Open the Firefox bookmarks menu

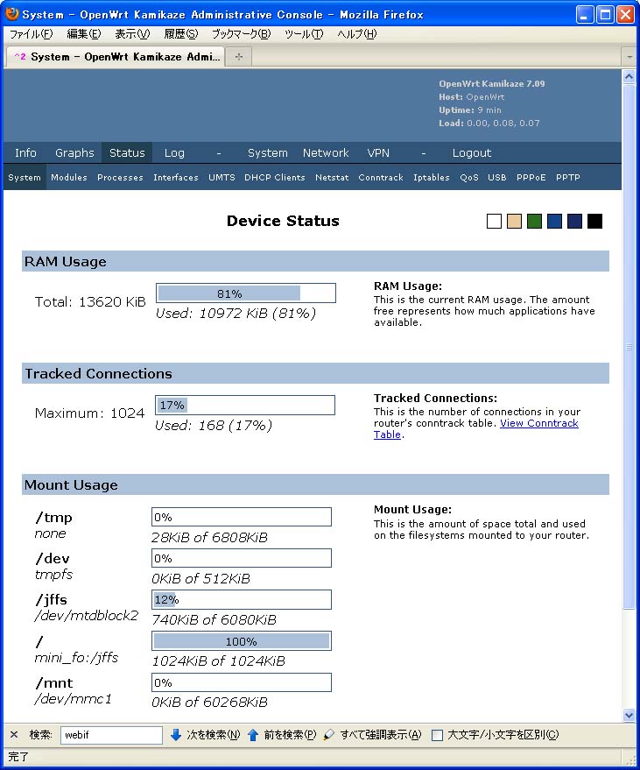click(x=241, y=34)
